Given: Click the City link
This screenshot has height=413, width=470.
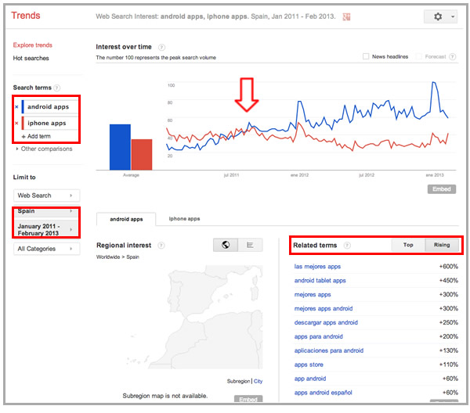Looking at the screenshot, I should click(258, 381).
